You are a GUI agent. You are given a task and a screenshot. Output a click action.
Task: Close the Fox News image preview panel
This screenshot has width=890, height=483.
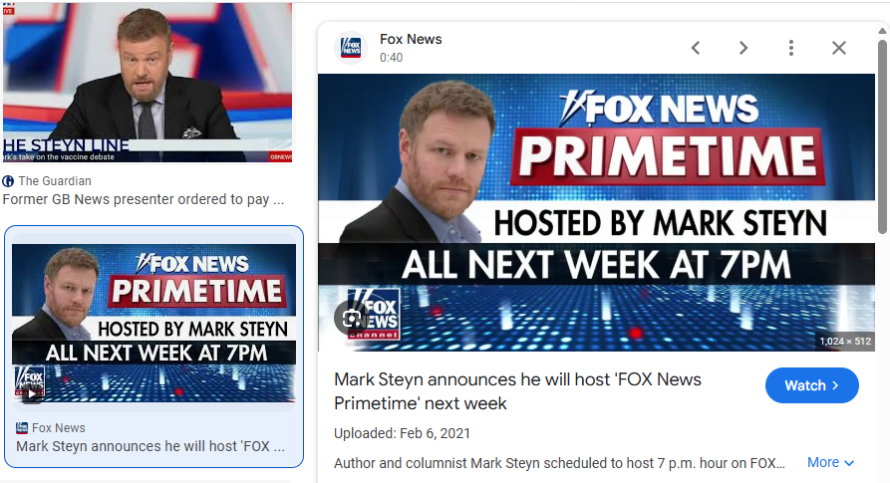click(839, 48)
